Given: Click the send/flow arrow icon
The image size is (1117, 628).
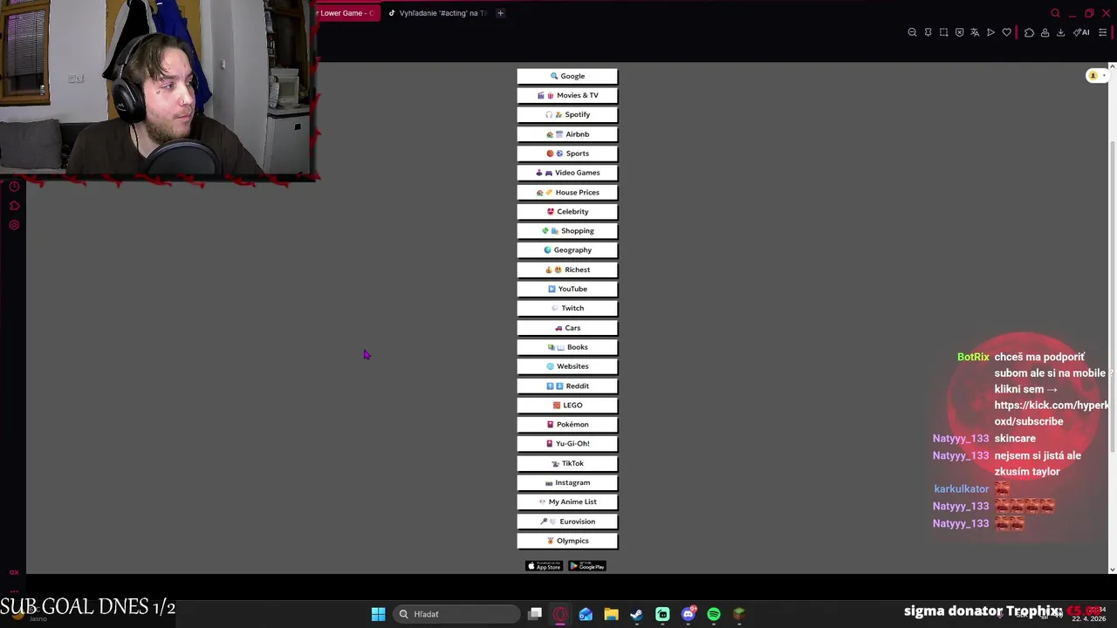Looking at the screenshot, I should tap(990, 32).
